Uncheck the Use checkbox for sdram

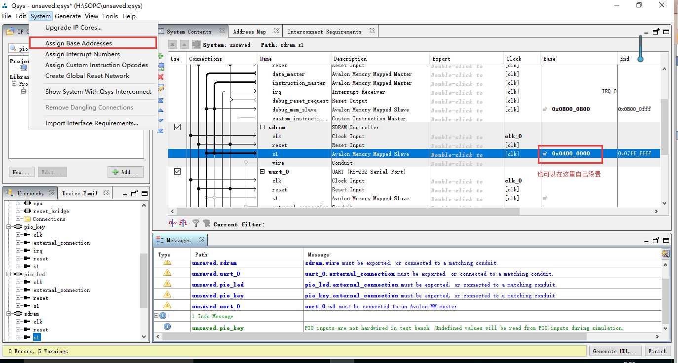pyautogui.click(x=177, y=127)
